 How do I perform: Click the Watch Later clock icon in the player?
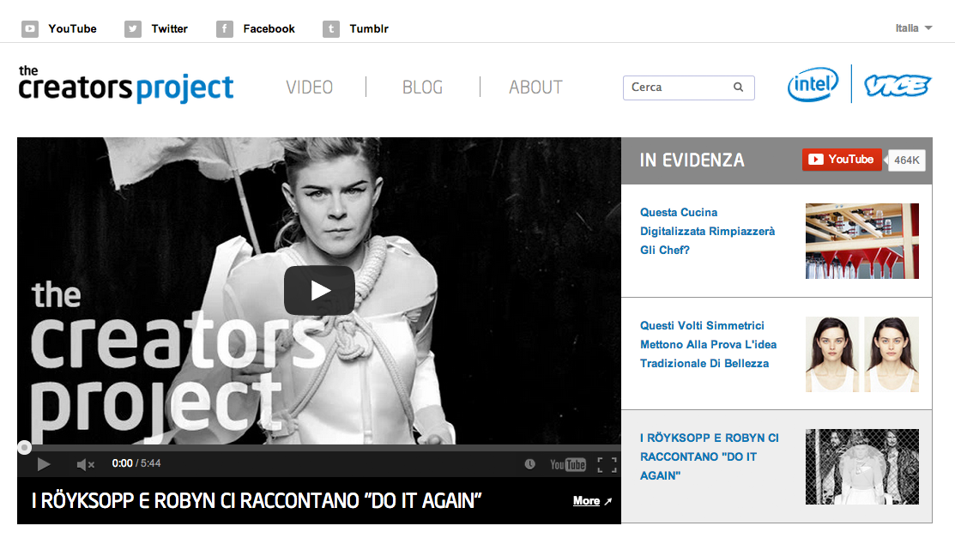tap(530, 464)
